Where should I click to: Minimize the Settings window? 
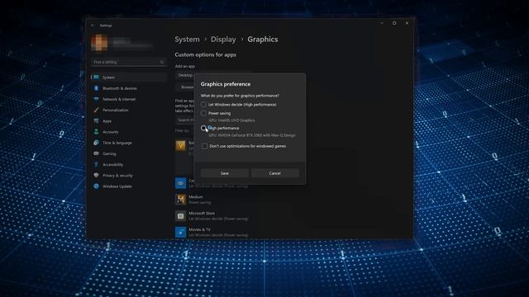pos(382,23)
